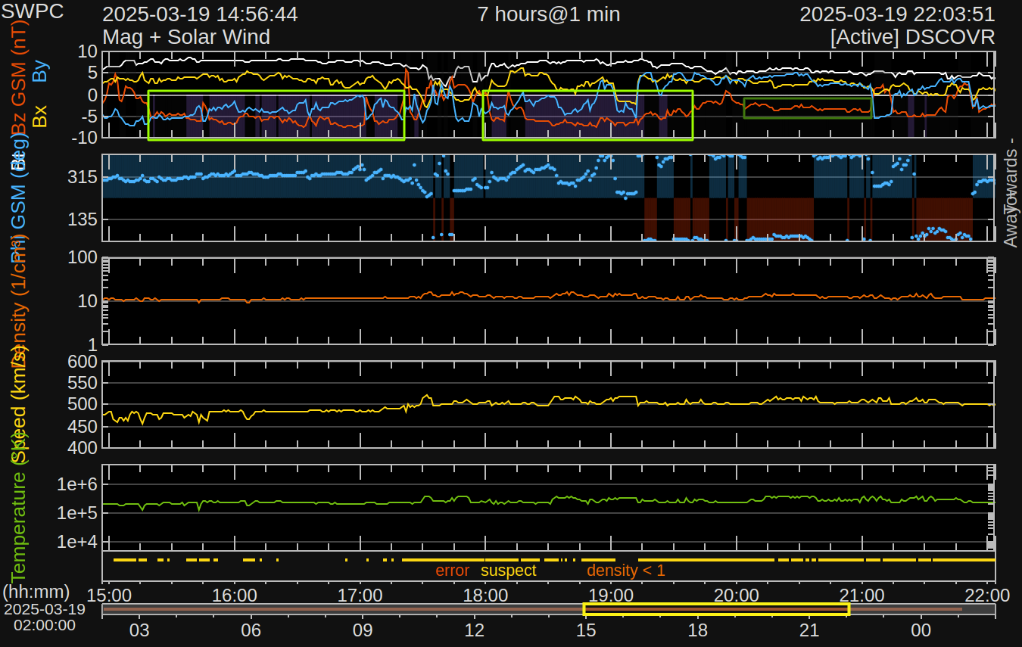1022x647 pixels.
Task: Click the 450 tick on the speed axis
Action: coord(83,427)
